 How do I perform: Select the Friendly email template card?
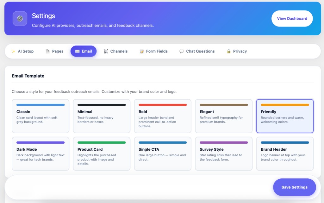point(285,116)
